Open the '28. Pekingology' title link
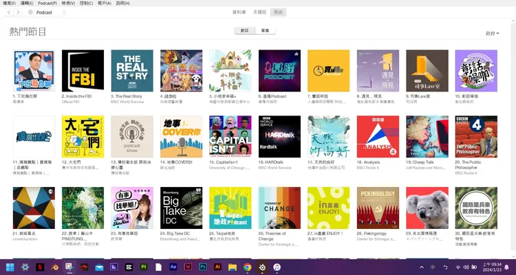The image size is (516, 275). (372, 234)
